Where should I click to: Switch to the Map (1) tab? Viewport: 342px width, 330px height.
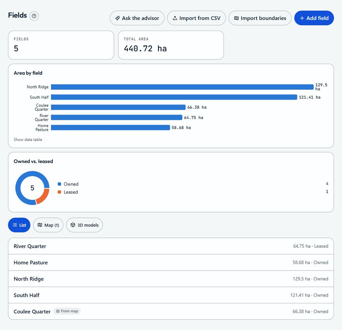48,225
